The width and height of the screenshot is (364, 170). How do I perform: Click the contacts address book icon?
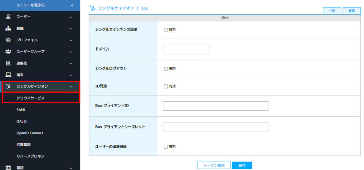(x=8, y=63)
